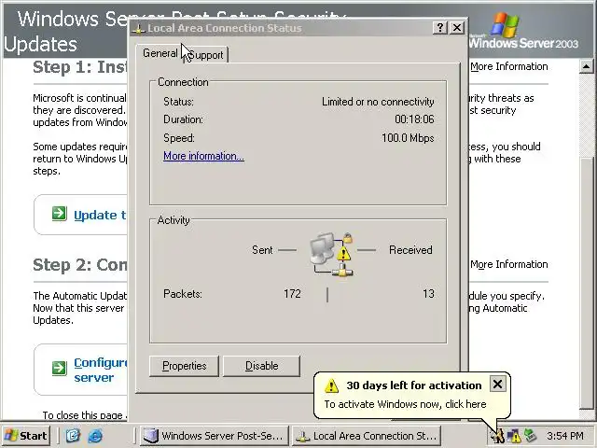
Task: Switch to the Support tab
Action: coord(205,55)
